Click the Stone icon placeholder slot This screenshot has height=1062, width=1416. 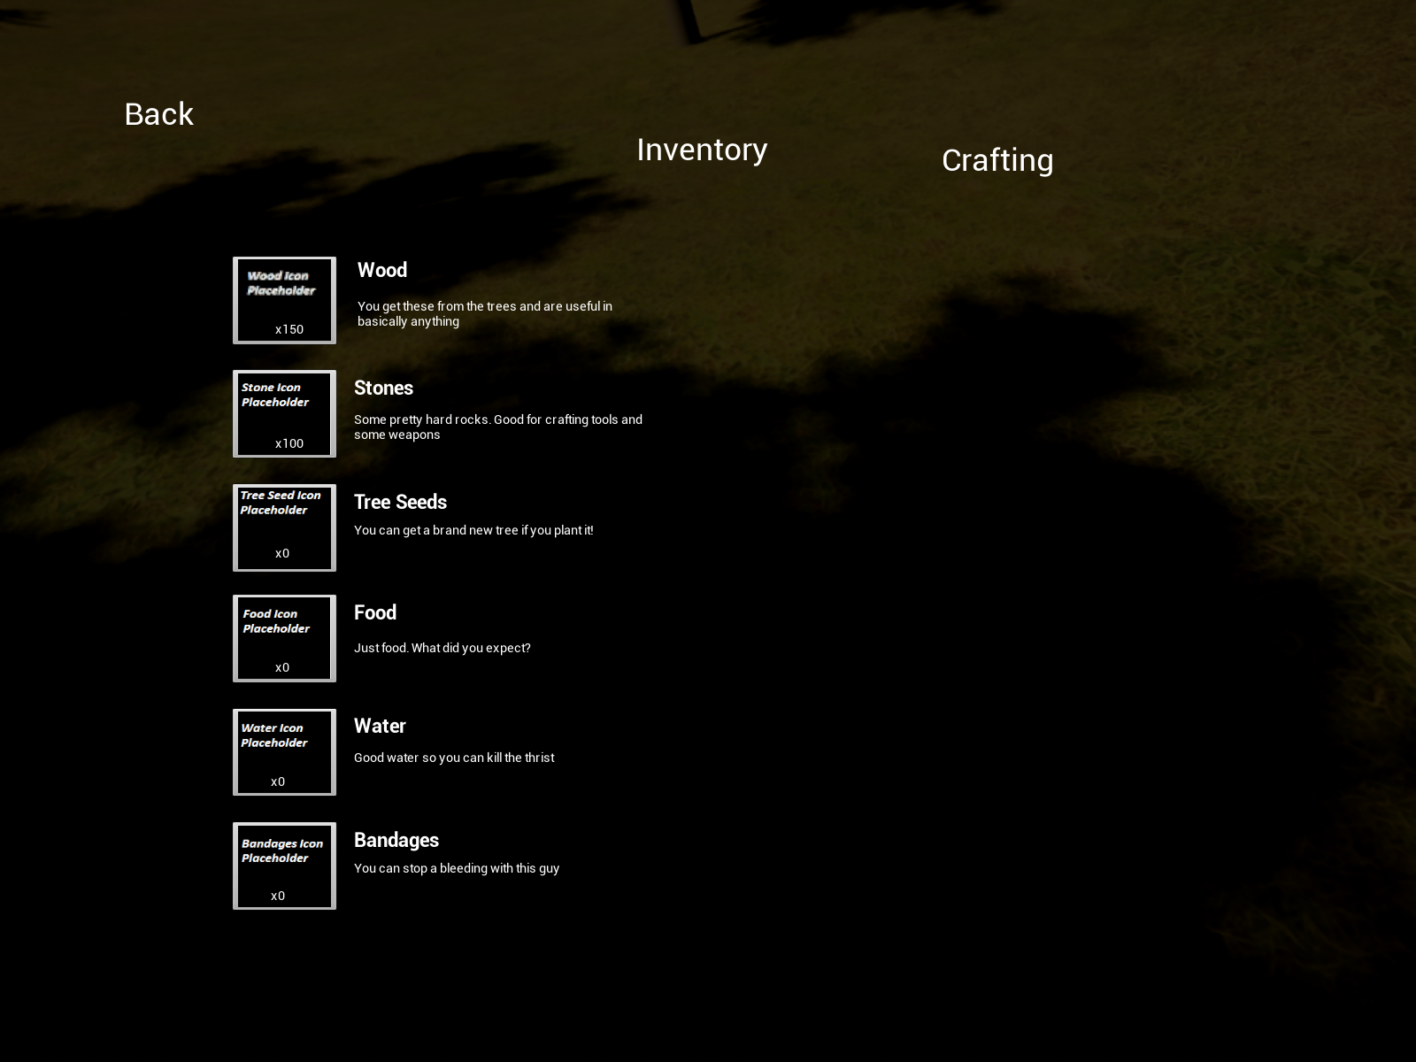click(284, 413)
